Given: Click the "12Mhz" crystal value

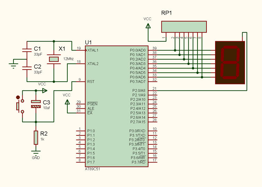Looking at the screenshot, I should coord(68,59).
